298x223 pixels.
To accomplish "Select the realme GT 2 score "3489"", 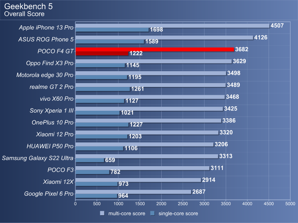I will (x=234, y=85).
